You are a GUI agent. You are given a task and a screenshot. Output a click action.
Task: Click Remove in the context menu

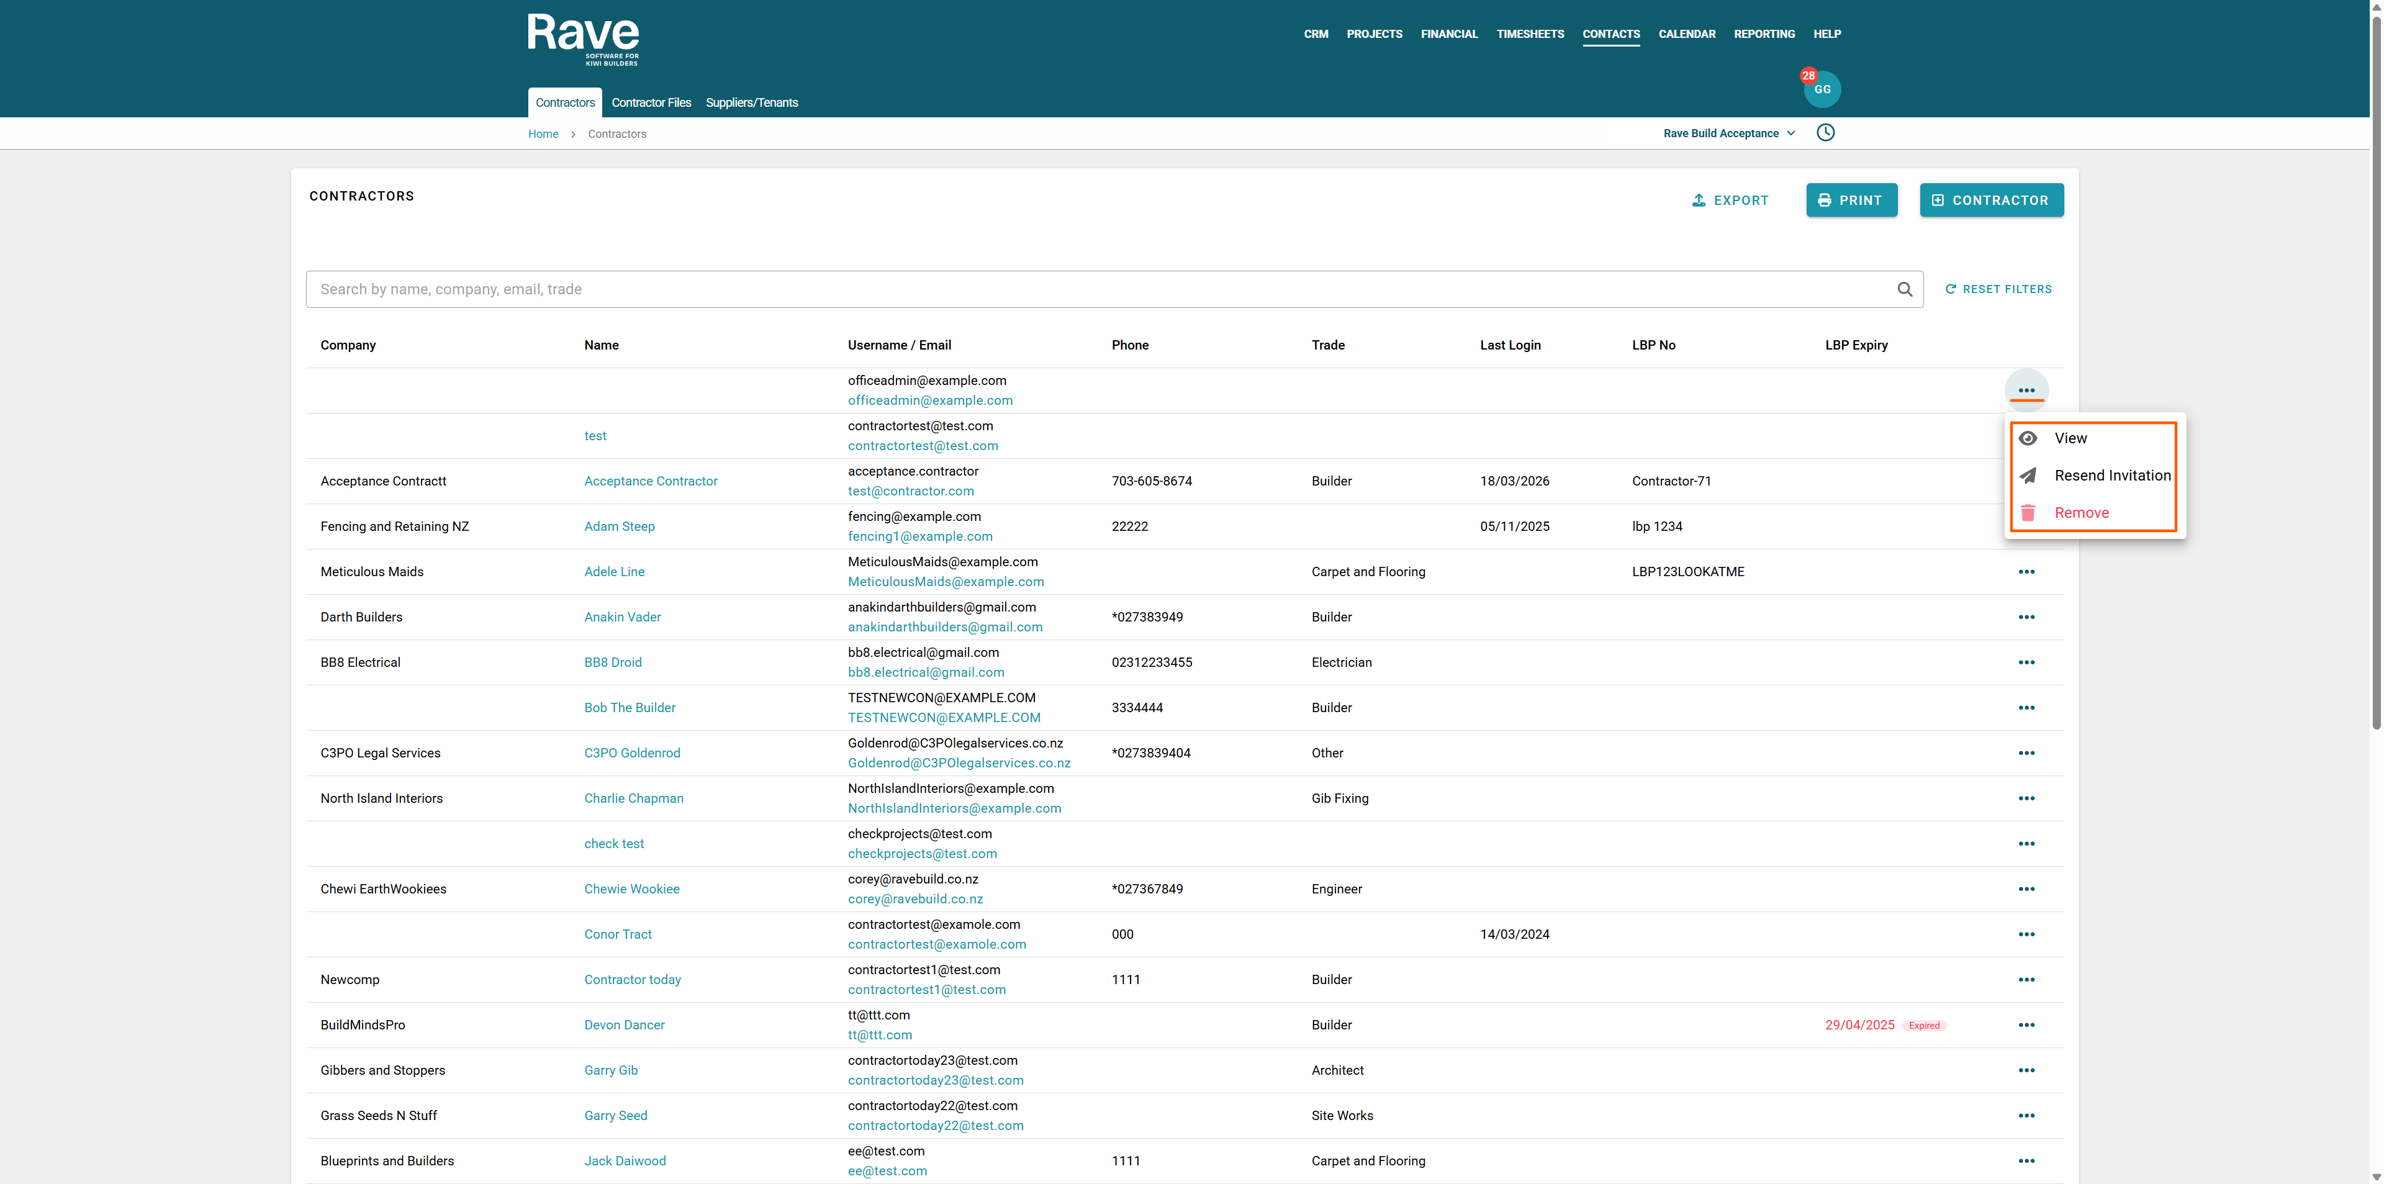2082,513
